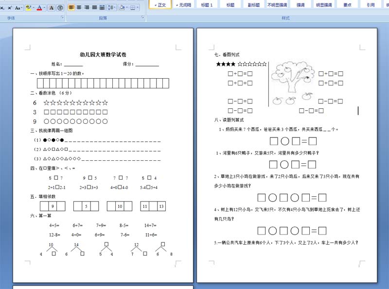The image size is (389, 289).
Task: Click the title 幼儿园大班数学试卷
Action: click(x=103, y=54)
